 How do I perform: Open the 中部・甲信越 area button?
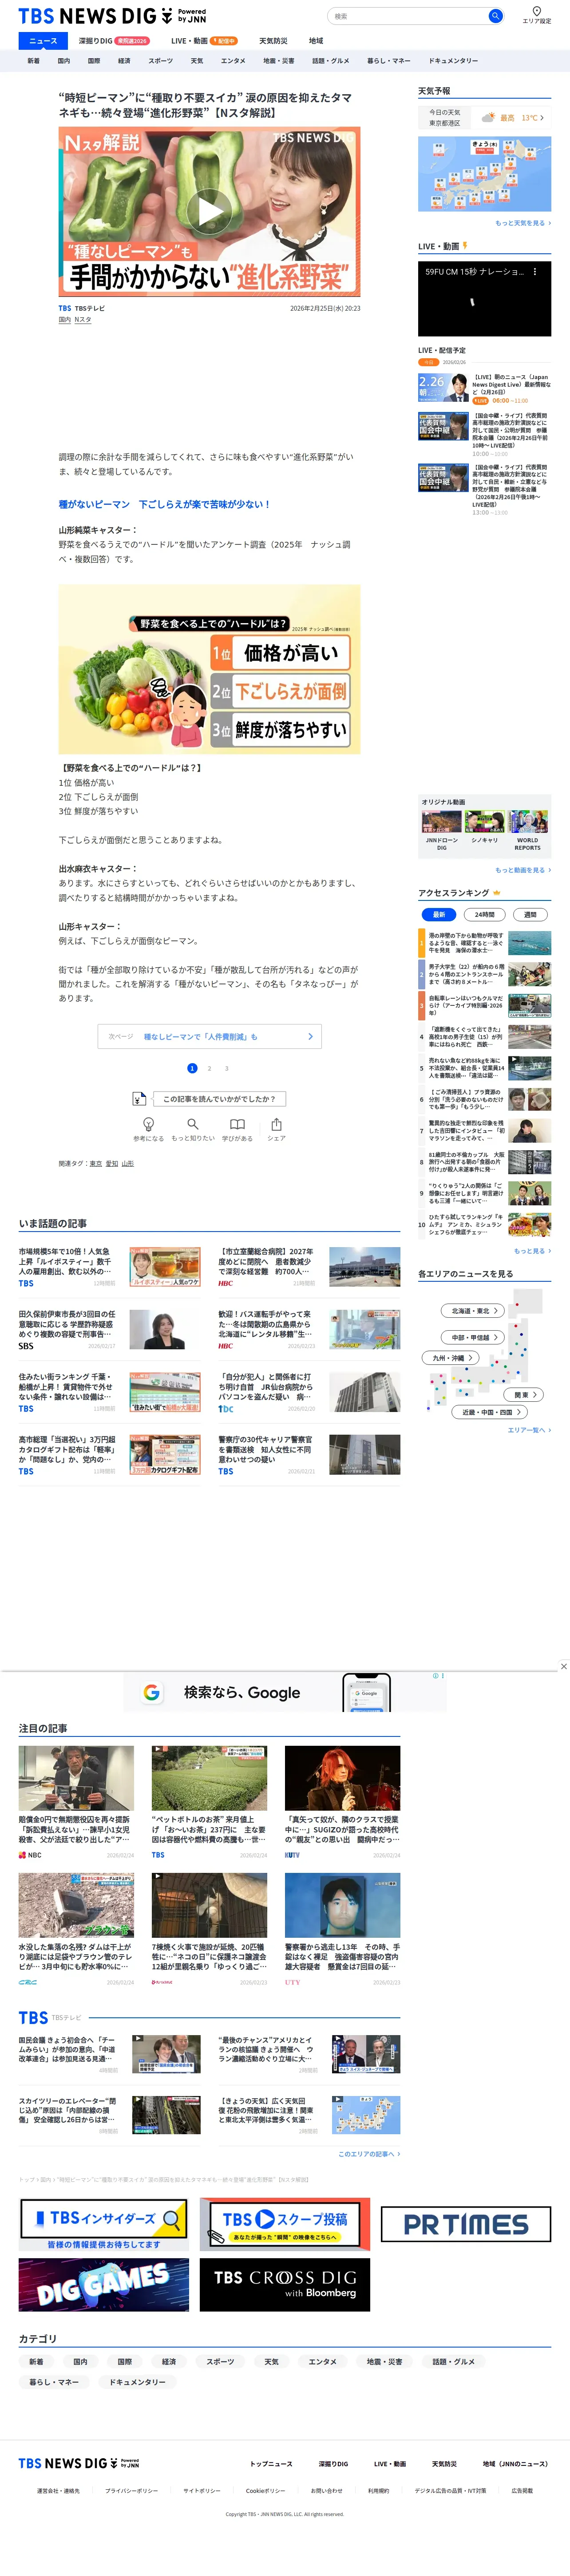click(x=473, y=1337)
